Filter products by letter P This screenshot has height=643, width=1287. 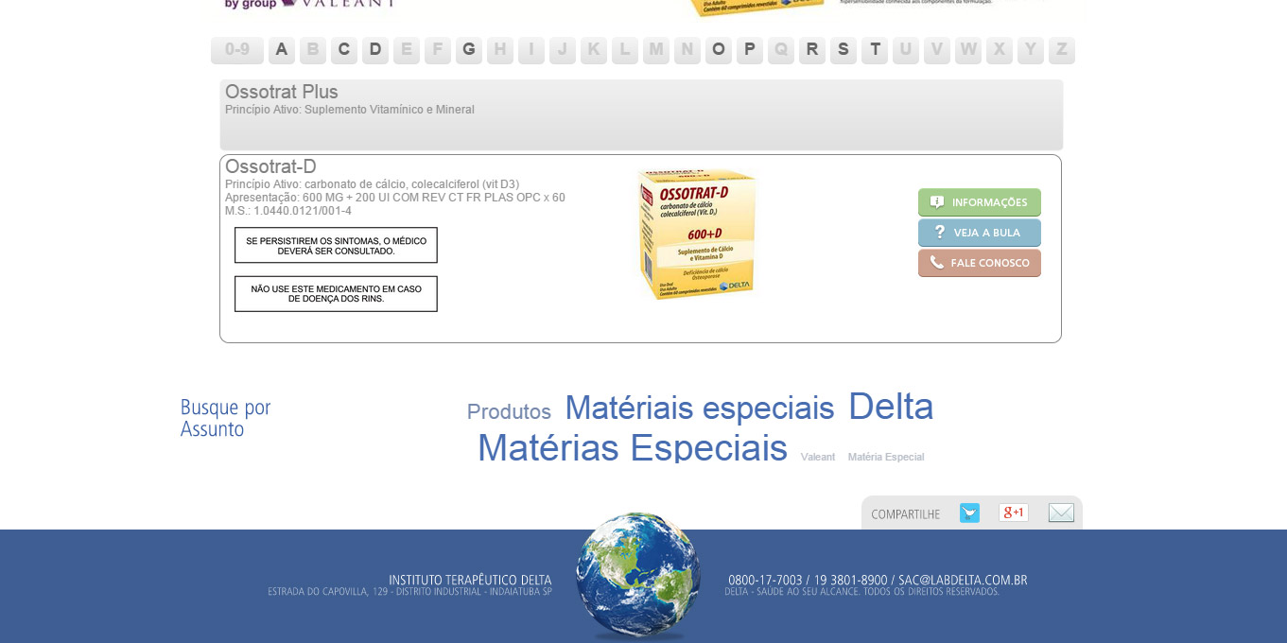tap(750, 50)
